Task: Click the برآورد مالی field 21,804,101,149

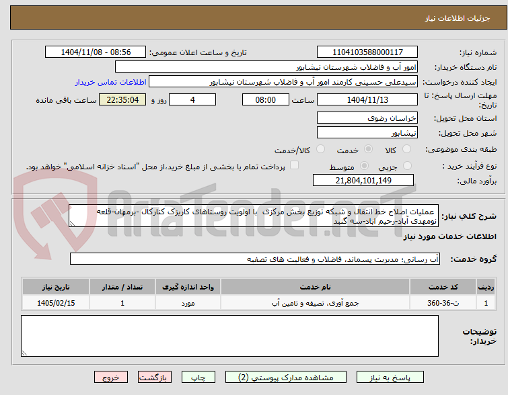Action: (363, 180)
